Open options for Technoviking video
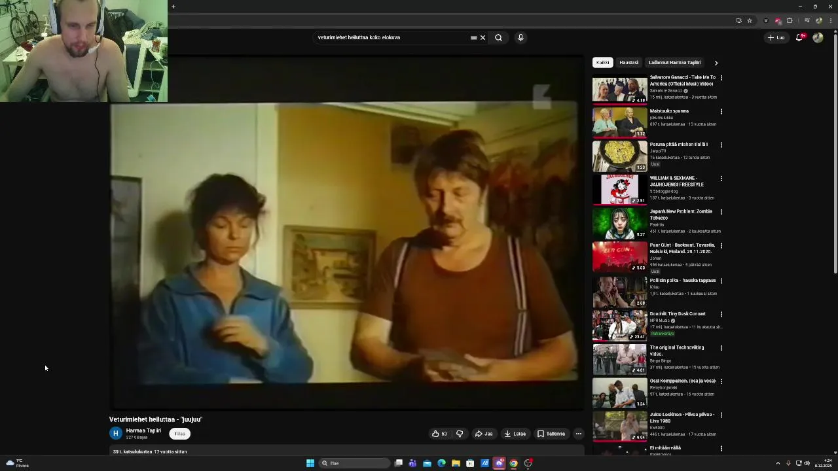The height and width of the screenshot is (471, 838). (721, 349)
